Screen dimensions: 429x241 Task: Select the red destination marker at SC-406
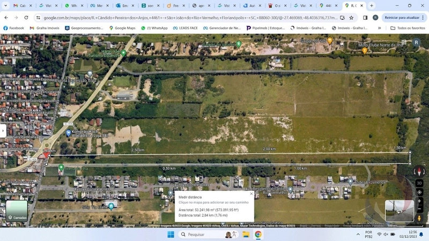(x=47, y=155)
